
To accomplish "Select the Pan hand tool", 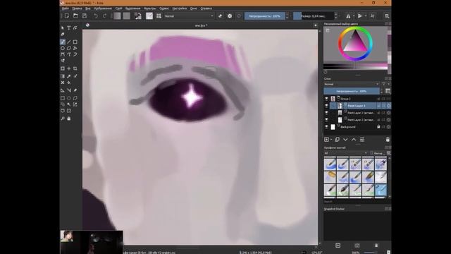I will [69, 119].
